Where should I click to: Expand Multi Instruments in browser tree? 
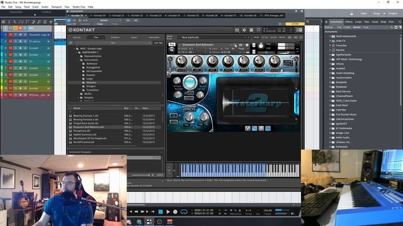point(330,36)
